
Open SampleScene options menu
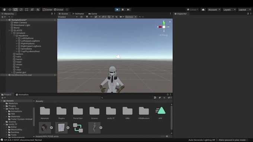point(55,20)
